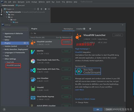The image size is (134, 112).
Task: Click the plugins settings gear icon
Action: click(x=90, y=29)
